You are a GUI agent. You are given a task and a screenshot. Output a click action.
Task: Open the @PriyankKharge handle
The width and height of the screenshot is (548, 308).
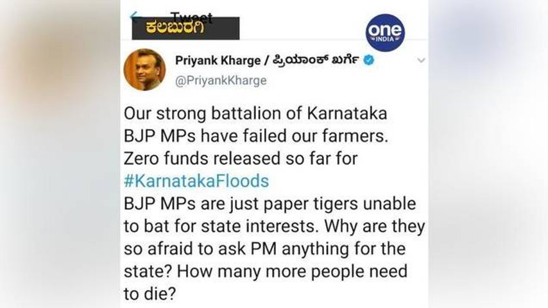(x=221, y=81)
